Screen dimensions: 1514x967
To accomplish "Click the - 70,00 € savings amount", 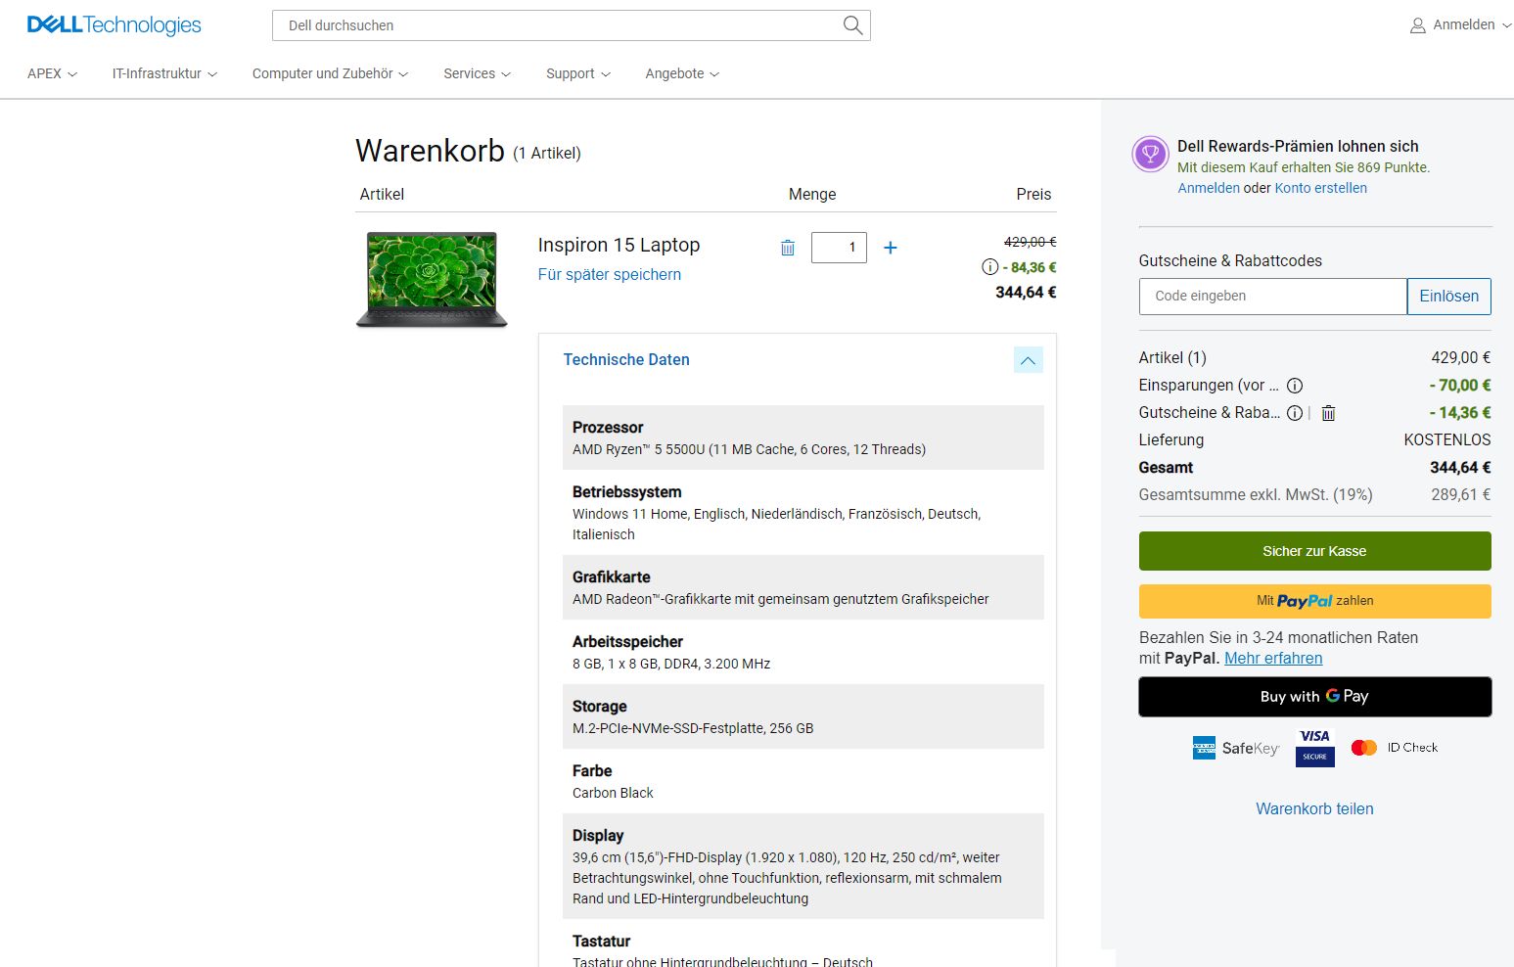I will pyautogui.click(x=1460, y=386).
